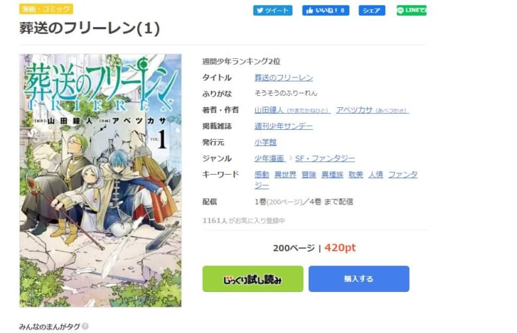Click the Frieren volume 1 cover image
The image size is (517, 333).
[x=101, y=181]
